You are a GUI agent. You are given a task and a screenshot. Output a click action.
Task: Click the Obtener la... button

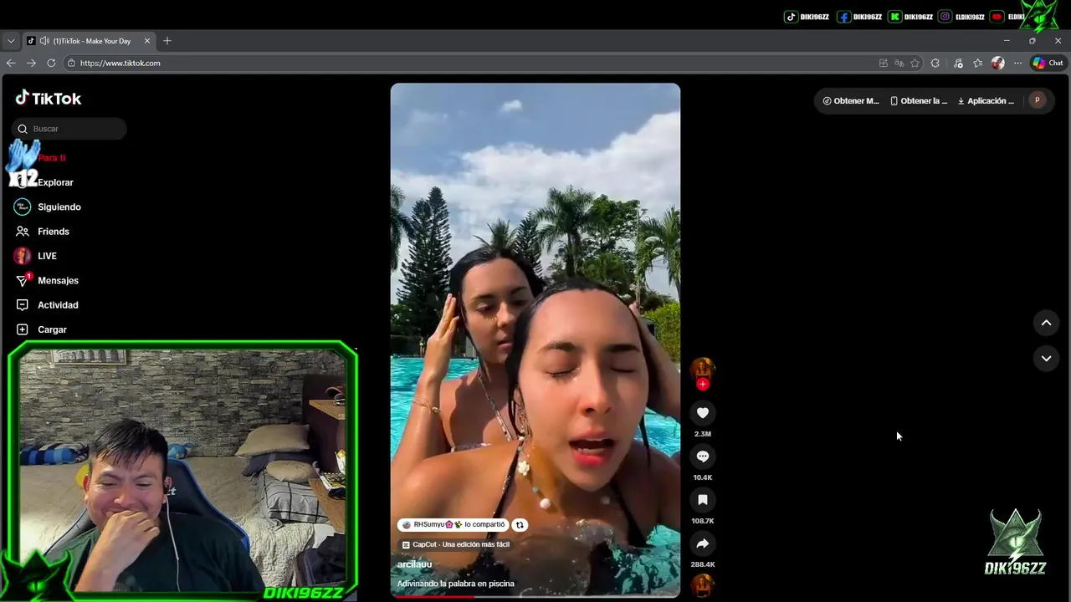click(x=919, y=101)
